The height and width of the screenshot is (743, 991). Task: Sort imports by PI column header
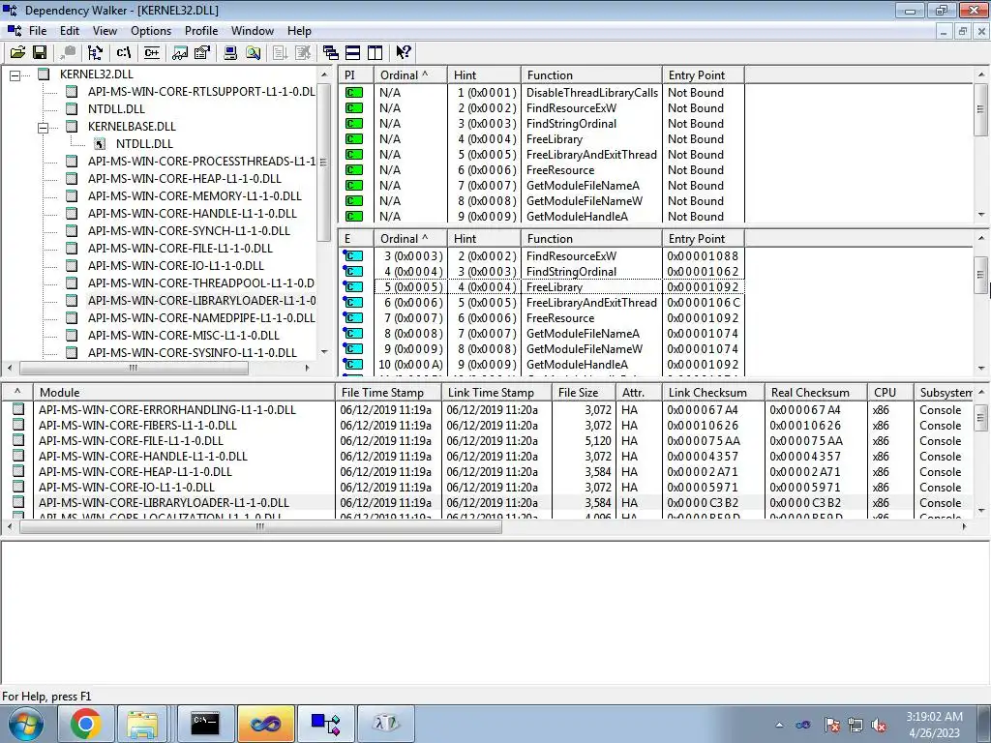(x=356, y=75)
